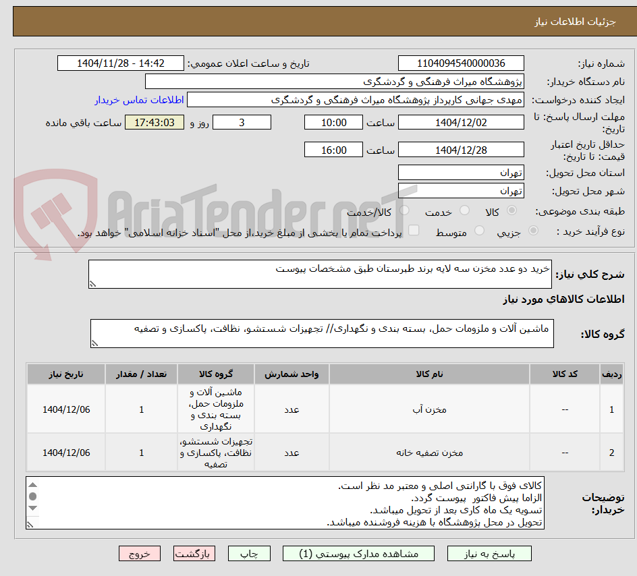This screenshot has height=576, width=637.
Task: Click scrollbar thumb in buyer notes box
Action: (33, 496)
